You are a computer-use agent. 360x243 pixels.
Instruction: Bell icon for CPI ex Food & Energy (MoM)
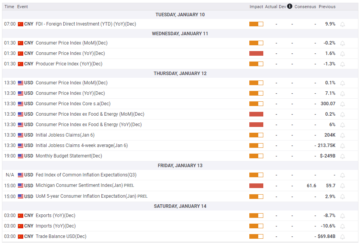342,115
